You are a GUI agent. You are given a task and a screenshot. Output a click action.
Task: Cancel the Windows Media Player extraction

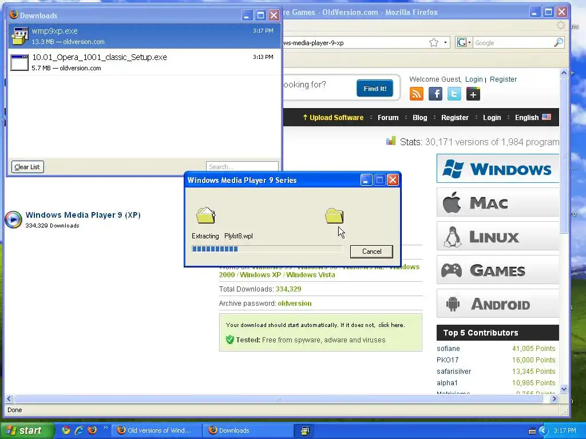[371, 252]
